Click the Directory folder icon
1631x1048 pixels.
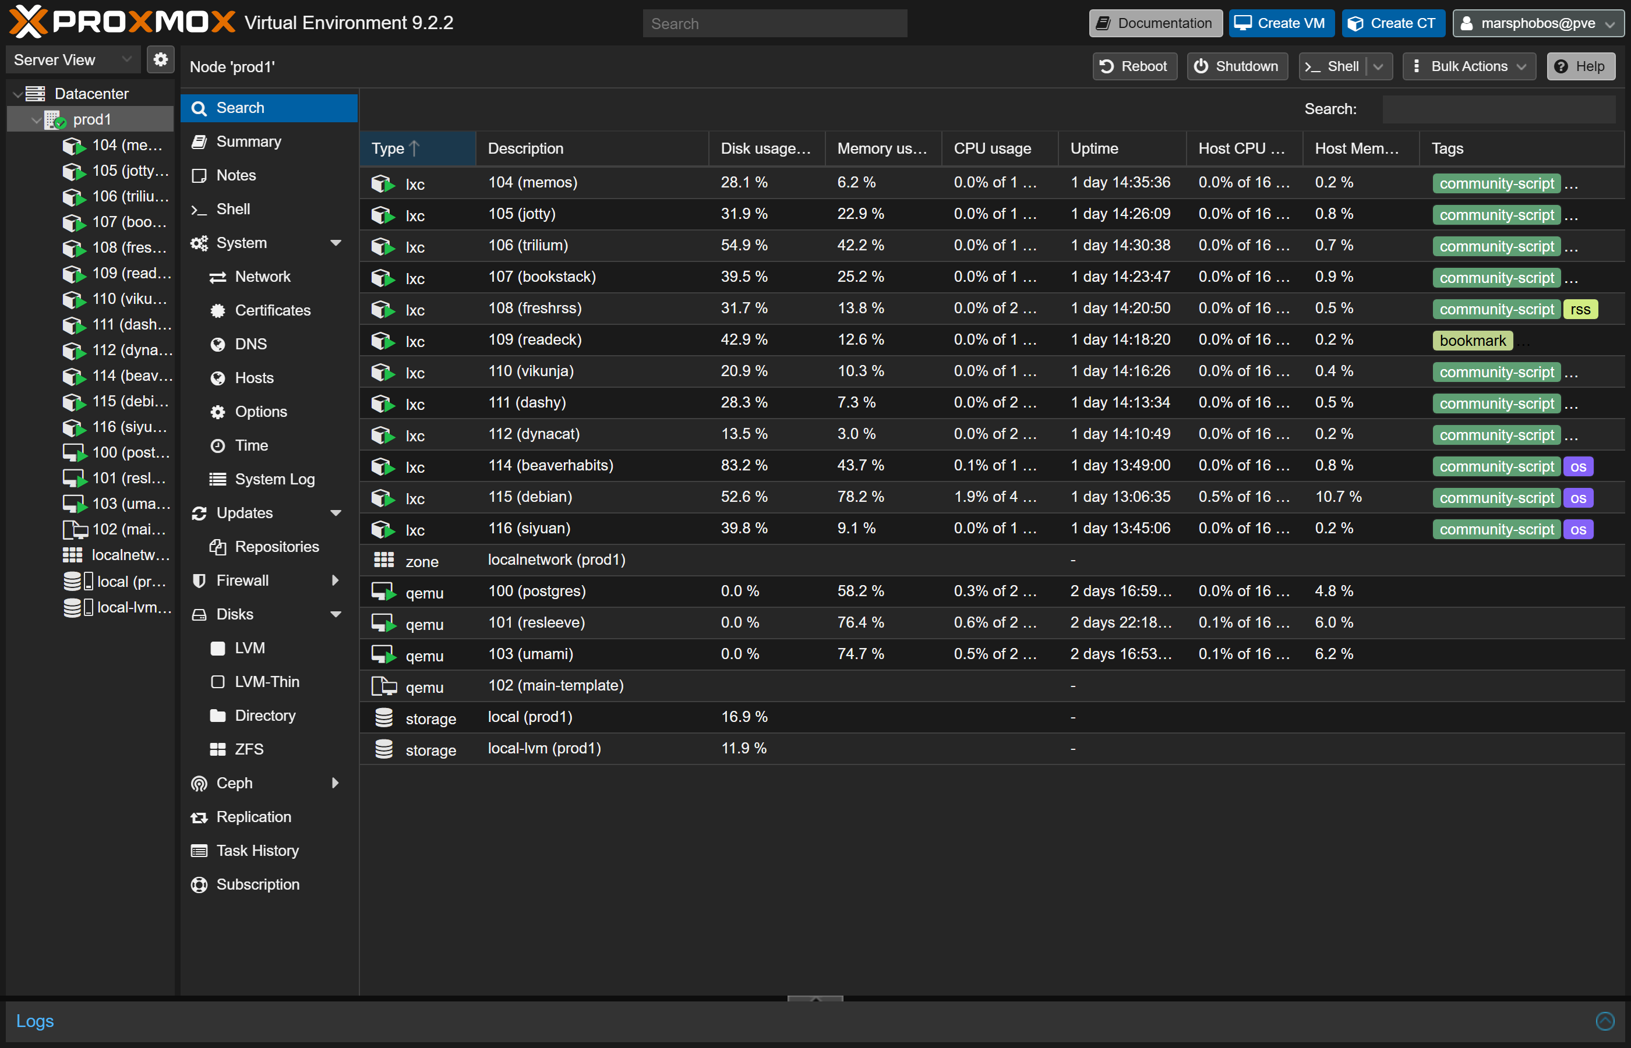pyautogui.click(x=218, y=716)
